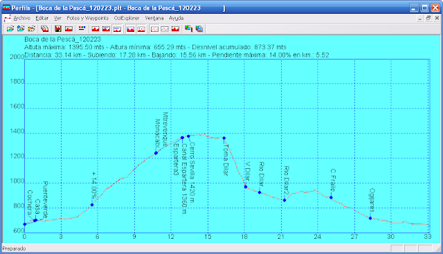
Task: Open the Ventana menu
Action: point(154,18)
